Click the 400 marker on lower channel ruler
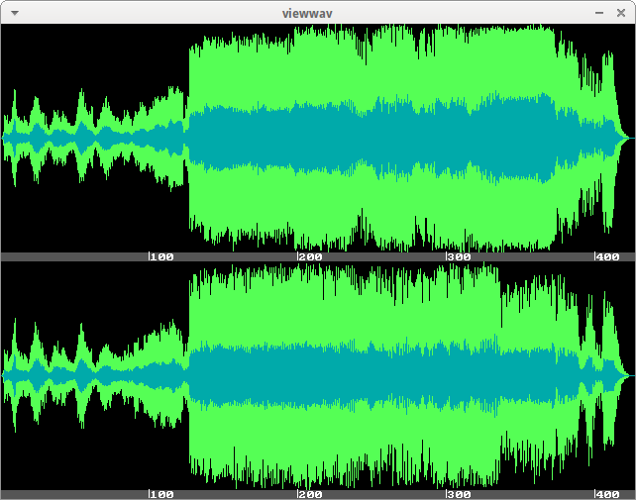This screenshot has width=636, height=500. tap(607, 494)
